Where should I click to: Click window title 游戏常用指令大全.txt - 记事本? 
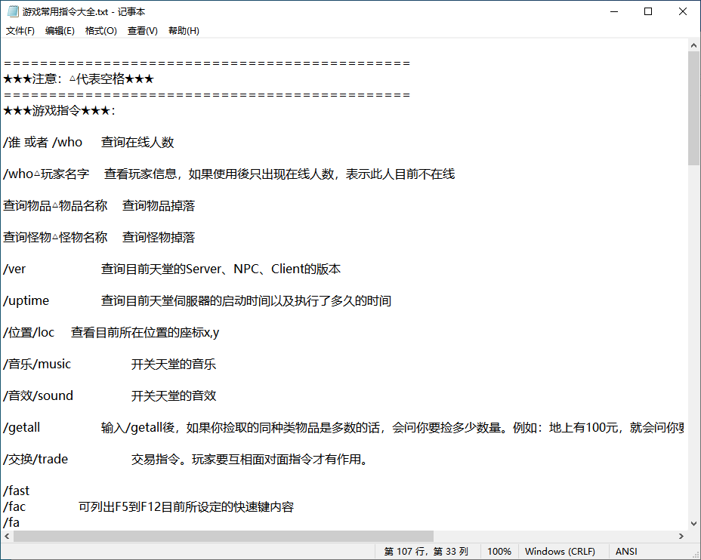(84, 12)
